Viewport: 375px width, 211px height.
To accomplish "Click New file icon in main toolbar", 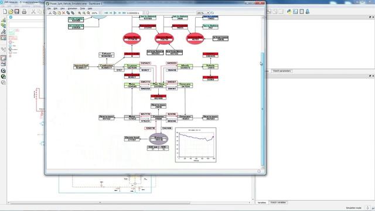I will coord(5,12).
